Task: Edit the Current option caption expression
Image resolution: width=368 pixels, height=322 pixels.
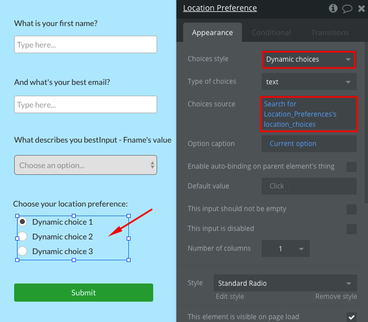Action: coord(309,144)
